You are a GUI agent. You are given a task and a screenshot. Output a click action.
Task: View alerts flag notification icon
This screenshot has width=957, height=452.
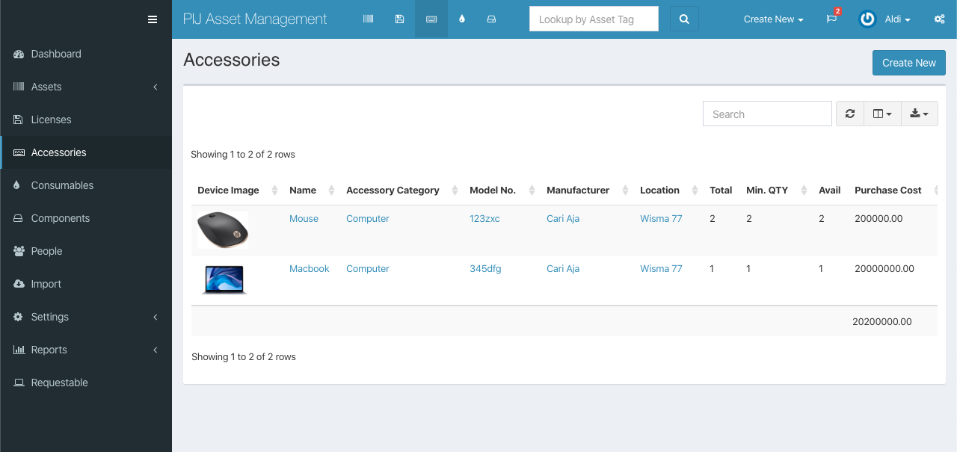pyautogui.click(x=831, y=19)
